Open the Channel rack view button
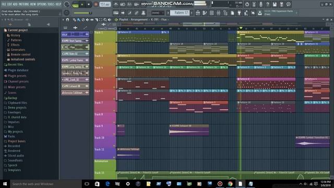Image resolution: width=334 pixels, height=188 pixels. pyautogui.click(x=211, y=13)
